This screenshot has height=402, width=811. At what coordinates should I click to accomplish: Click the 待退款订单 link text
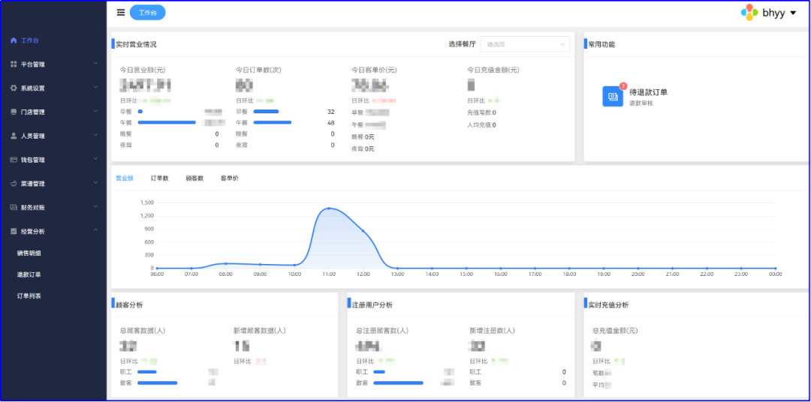[x=649, y=92]
